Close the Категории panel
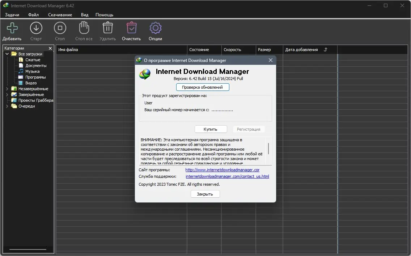The height and width of the screenshot is (256, 411). (x=50, y=48)
